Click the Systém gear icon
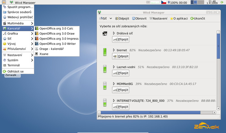The height and width of the screenshot is (133, 226). [x=5, y=60]
